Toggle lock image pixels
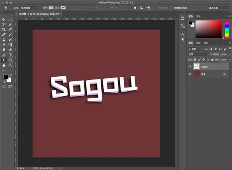This screenshot has width=232, height=170. point(199,60)
